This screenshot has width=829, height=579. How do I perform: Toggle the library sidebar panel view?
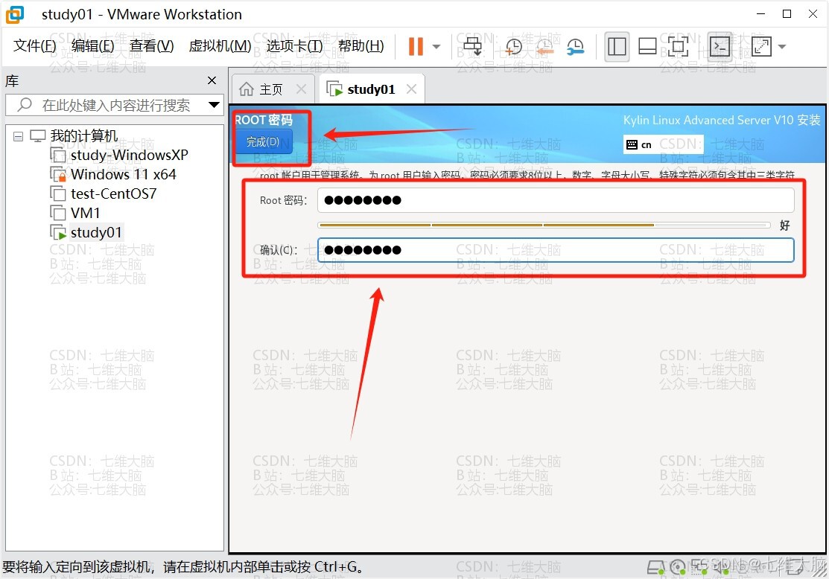617,46
